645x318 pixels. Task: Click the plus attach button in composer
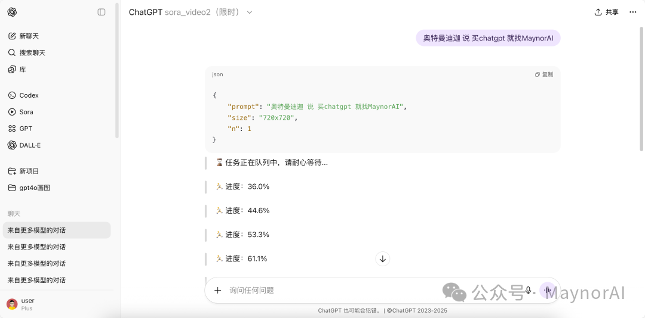click(217, 291)
